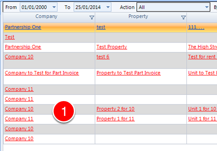The height and width of the screenshot is (151, 217).
Task: Open the Company column filter icon
Action: tap(92, 18)
